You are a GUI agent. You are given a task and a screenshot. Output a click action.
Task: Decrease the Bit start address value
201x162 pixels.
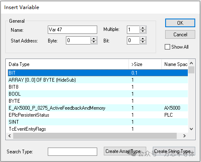[143, 42]
